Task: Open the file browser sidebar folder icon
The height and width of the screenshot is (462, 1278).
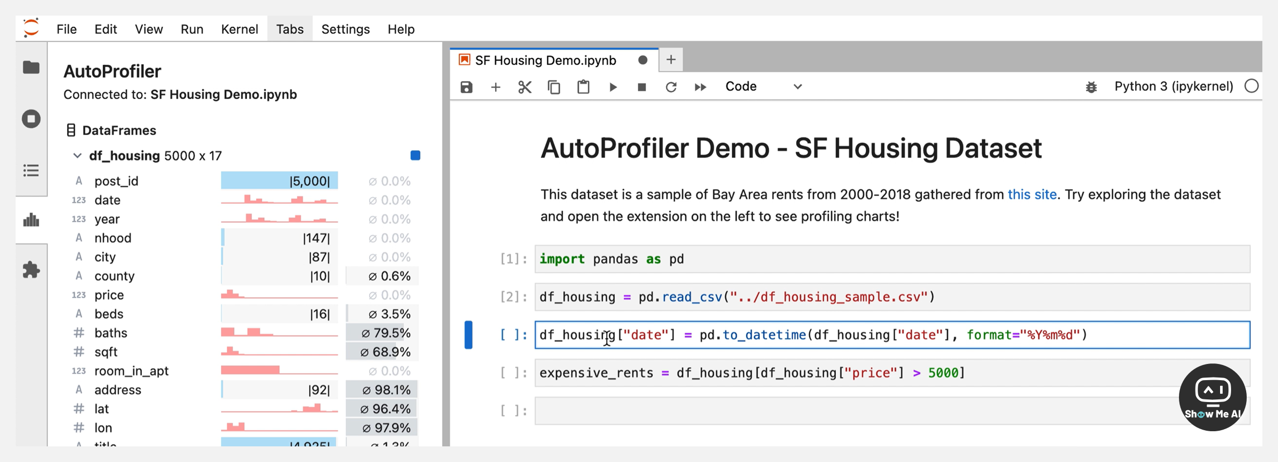Action: click(31, 67)
